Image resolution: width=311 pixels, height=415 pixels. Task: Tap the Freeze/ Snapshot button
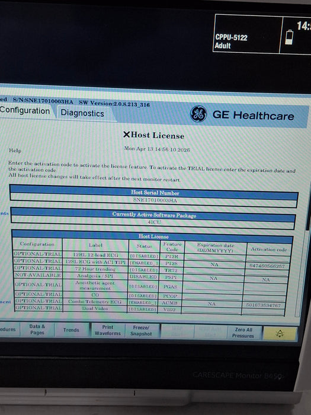(x=141, y=331)
